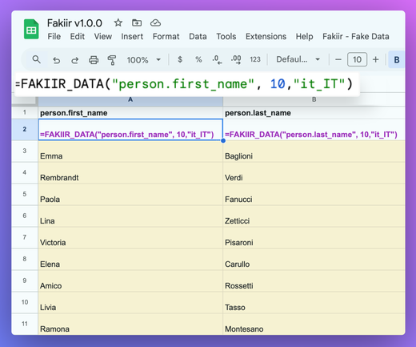Select the cell containing Amico
This screenshot has height=347, width=416.
click(x=130, y=281)
